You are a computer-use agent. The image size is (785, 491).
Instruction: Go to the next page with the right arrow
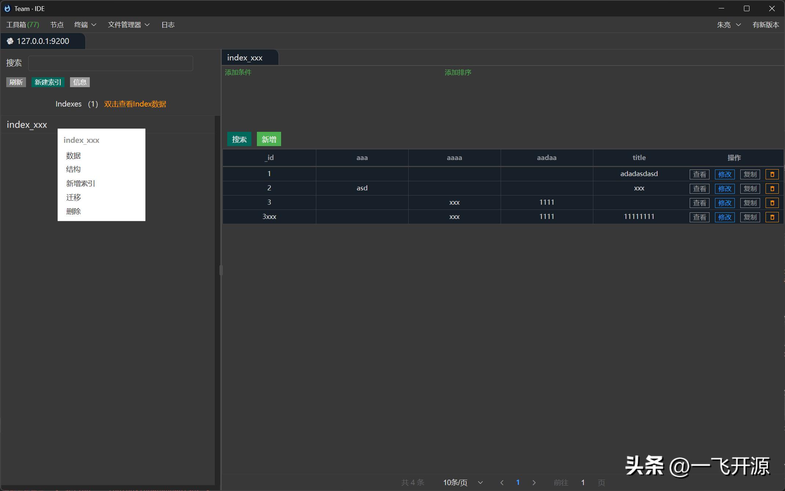pos(534,483)
